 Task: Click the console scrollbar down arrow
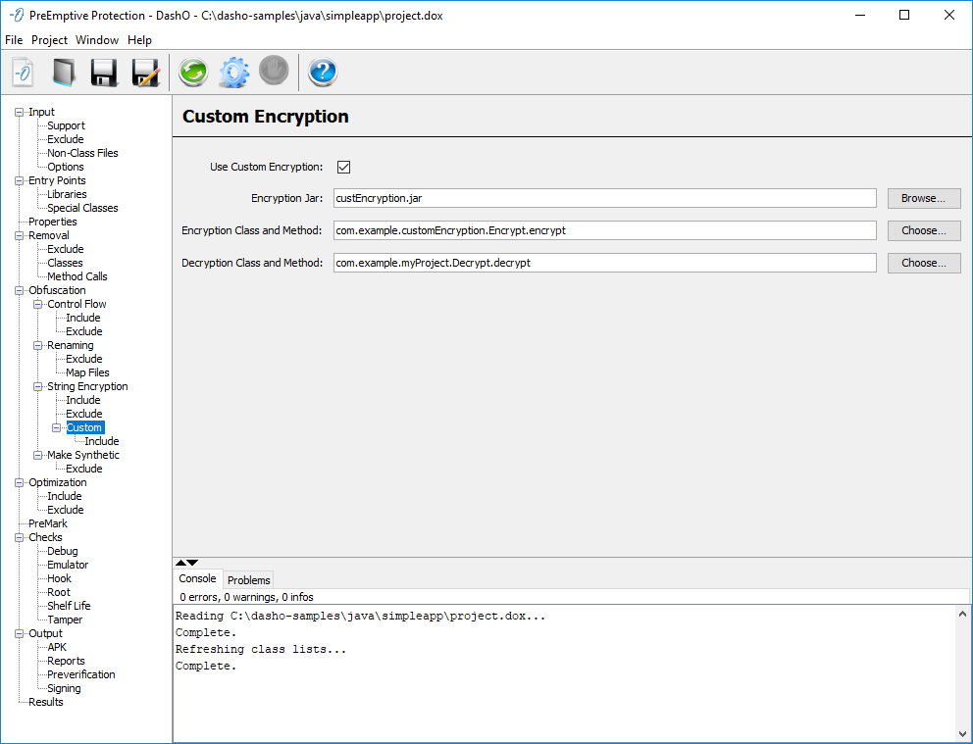pyautogui.click(x=962, y=733)
